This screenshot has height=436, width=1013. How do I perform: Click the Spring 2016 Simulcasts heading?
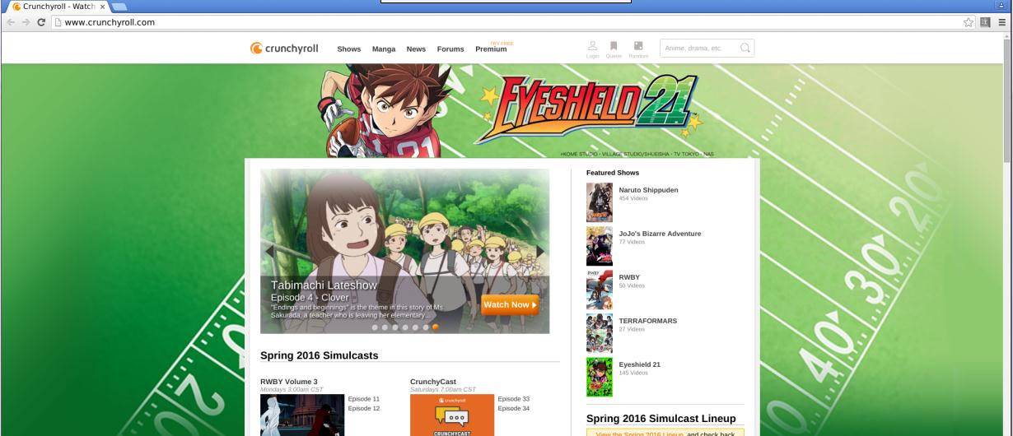[x=320, y=355]
